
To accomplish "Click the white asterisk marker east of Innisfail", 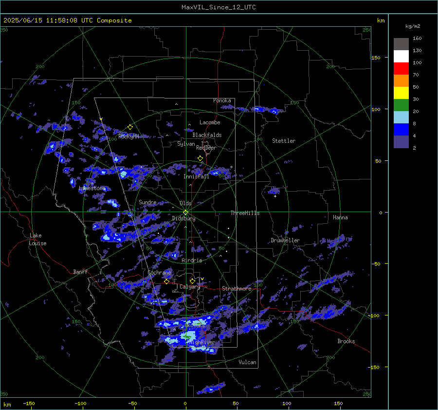I will tap(231, 167).
